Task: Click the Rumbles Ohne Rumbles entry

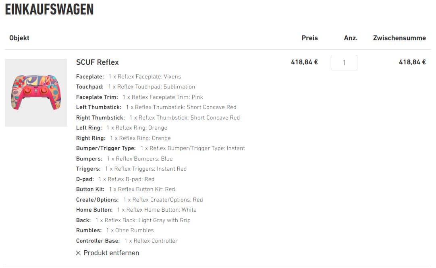Action: 115,231
